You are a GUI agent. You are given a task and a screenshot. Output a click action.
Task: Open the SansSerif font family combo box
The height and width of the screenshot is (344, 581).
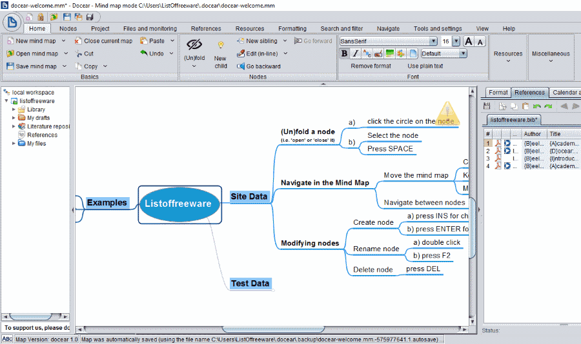pyautogui.click(x=389, y=41)
